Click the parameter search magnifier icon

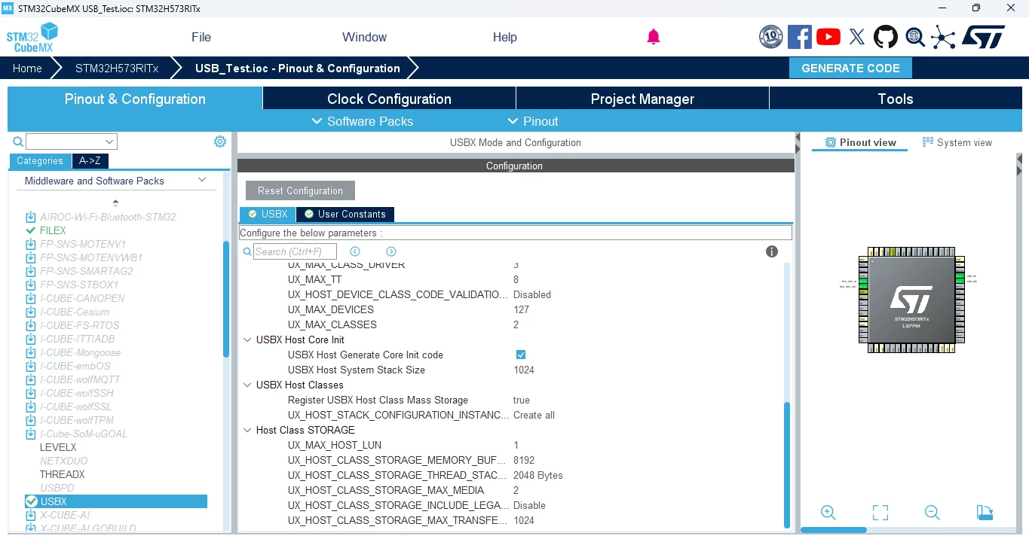[x=247, y=251]
